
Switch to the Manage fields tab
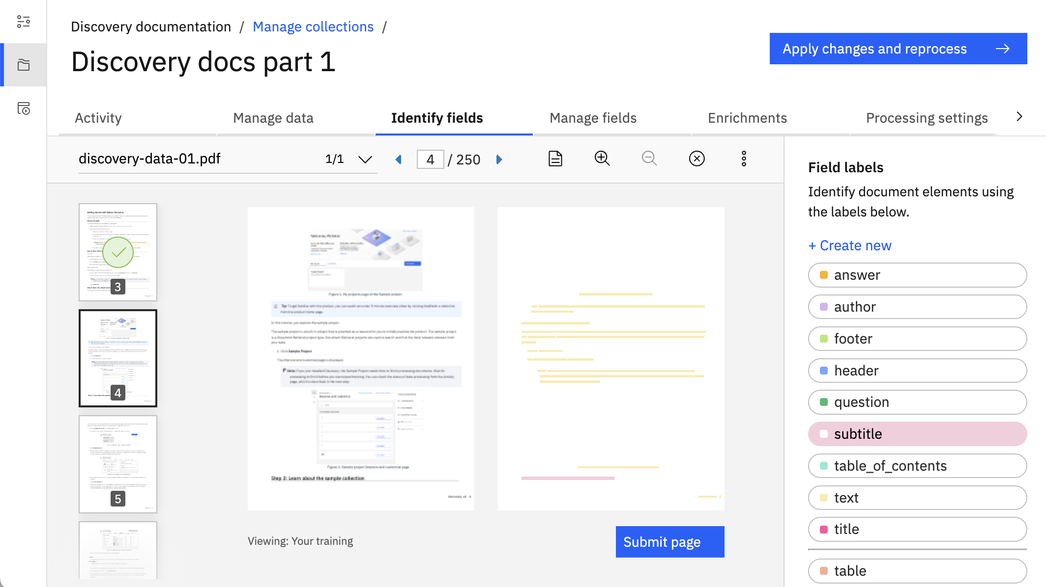[x=593, y=118]
